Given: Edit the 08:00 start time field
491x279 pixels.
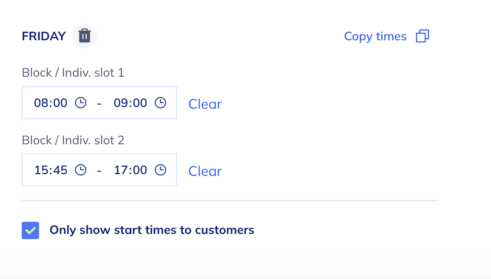Looking at the screenshot, I should pyautogui.click(x=51, y=103).
